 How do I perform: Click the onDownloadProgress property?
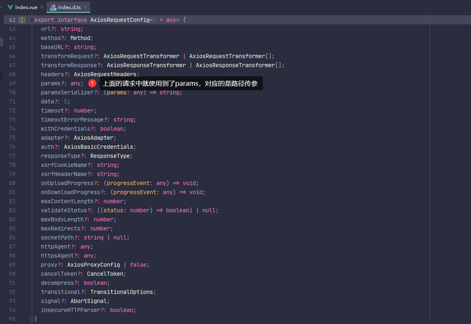[70, 192]
